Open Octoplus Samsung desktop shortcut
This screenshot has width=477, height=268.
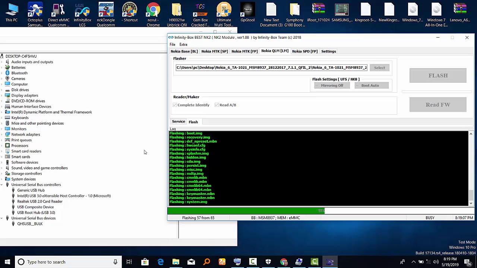point(35,15)
